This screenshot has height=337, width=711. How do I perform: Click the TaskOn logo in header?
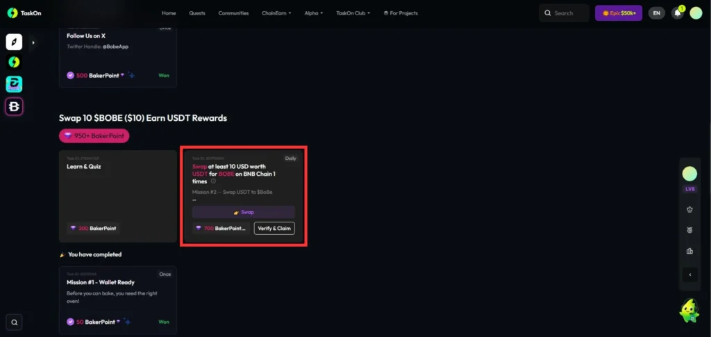(x=22, y=13)
